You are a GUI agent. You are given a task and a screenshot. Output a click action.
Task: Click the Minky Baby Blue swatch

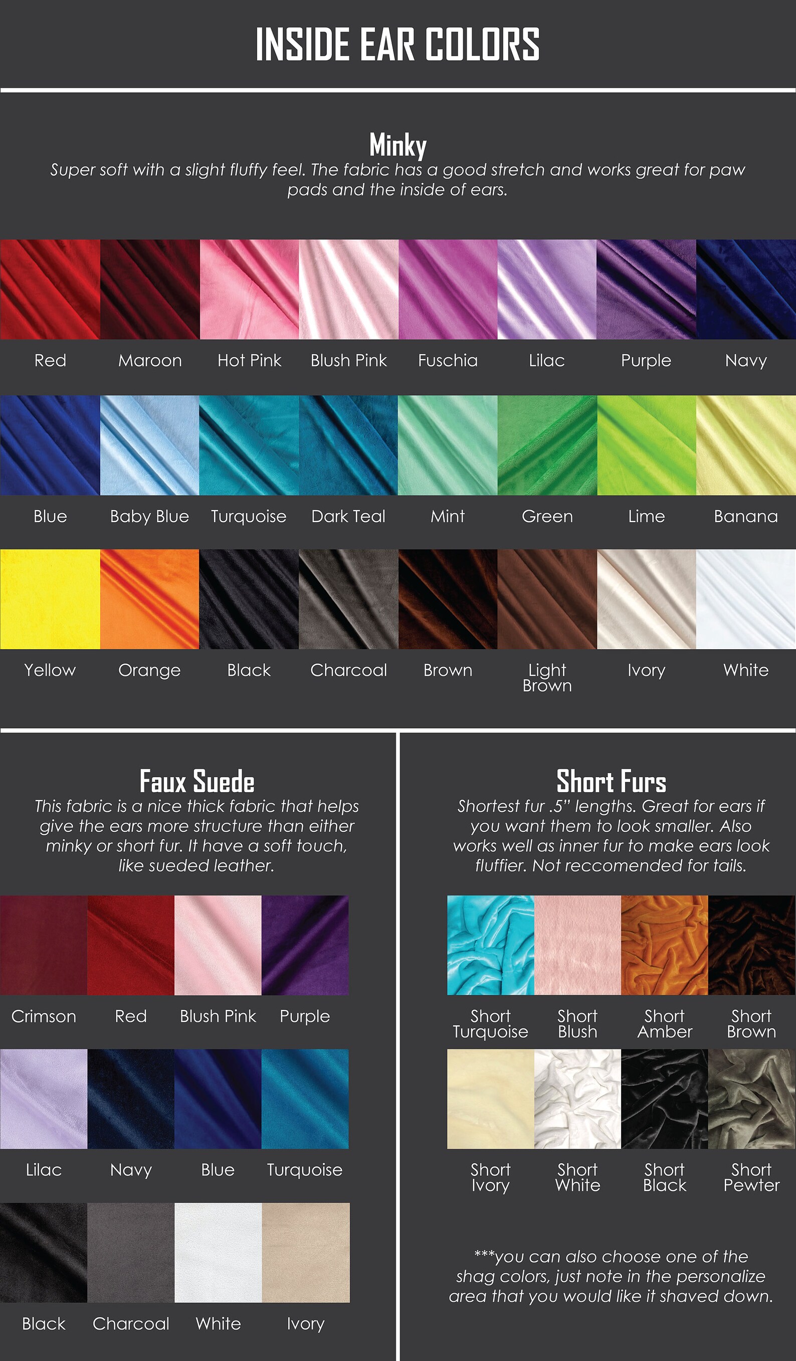point(149,445)
